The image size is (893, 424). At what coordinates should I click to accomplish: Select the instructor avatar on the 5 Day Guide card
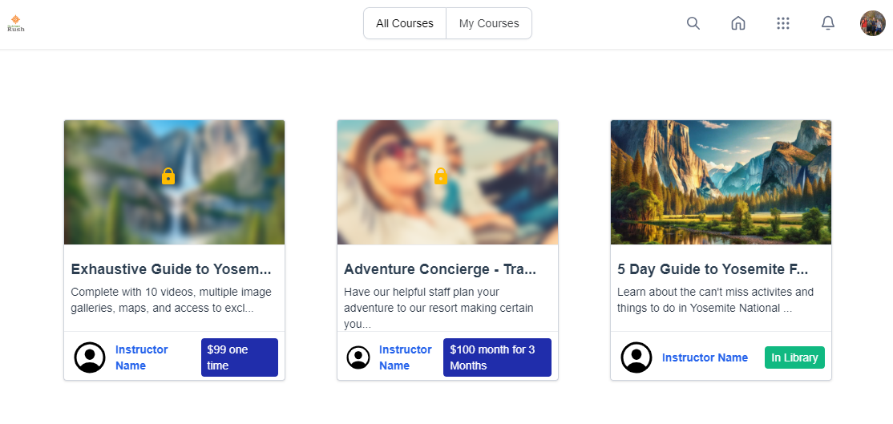coord(636,357)
